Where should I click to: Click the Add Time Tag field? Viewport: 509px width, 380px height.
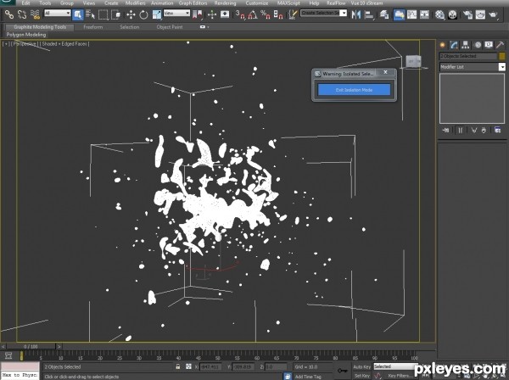point(308,377)
